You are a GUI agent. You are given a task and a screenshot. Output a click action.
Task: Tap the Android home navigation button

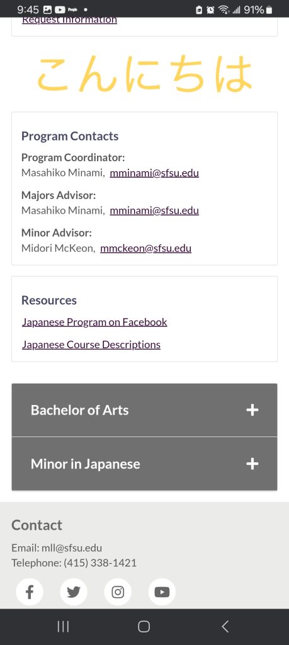pyautogui.click(x=144, y=627)
